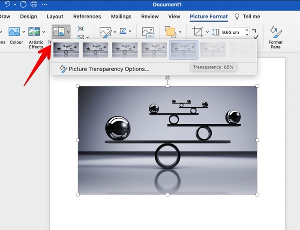
Task: Go to the References tab
Action: (87, 16)
